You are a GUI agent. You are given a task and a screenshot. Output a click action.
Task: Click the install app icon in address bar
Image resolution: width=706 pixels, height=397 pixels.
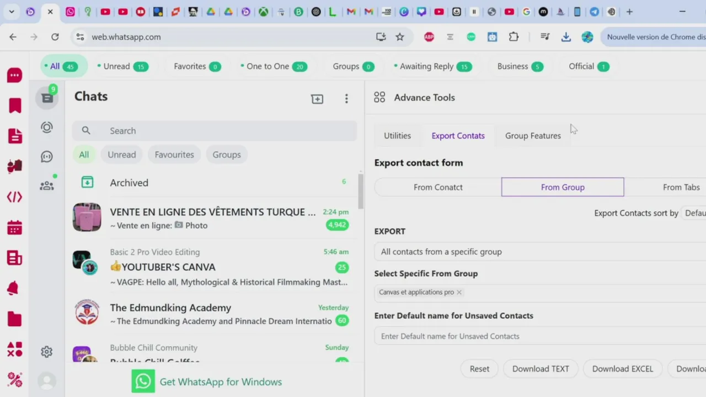pos(381,37)
